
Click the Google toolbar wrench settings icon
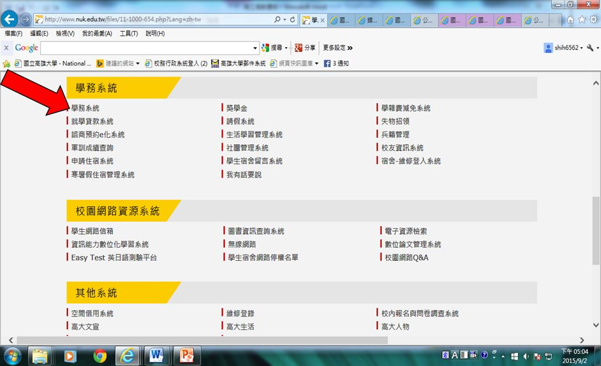tap(590, 48)
